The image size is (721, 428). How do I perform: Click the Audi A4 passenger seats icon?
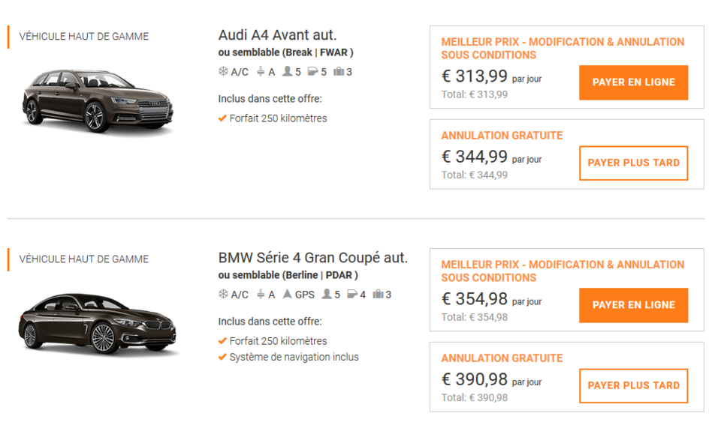click(287, 72)
